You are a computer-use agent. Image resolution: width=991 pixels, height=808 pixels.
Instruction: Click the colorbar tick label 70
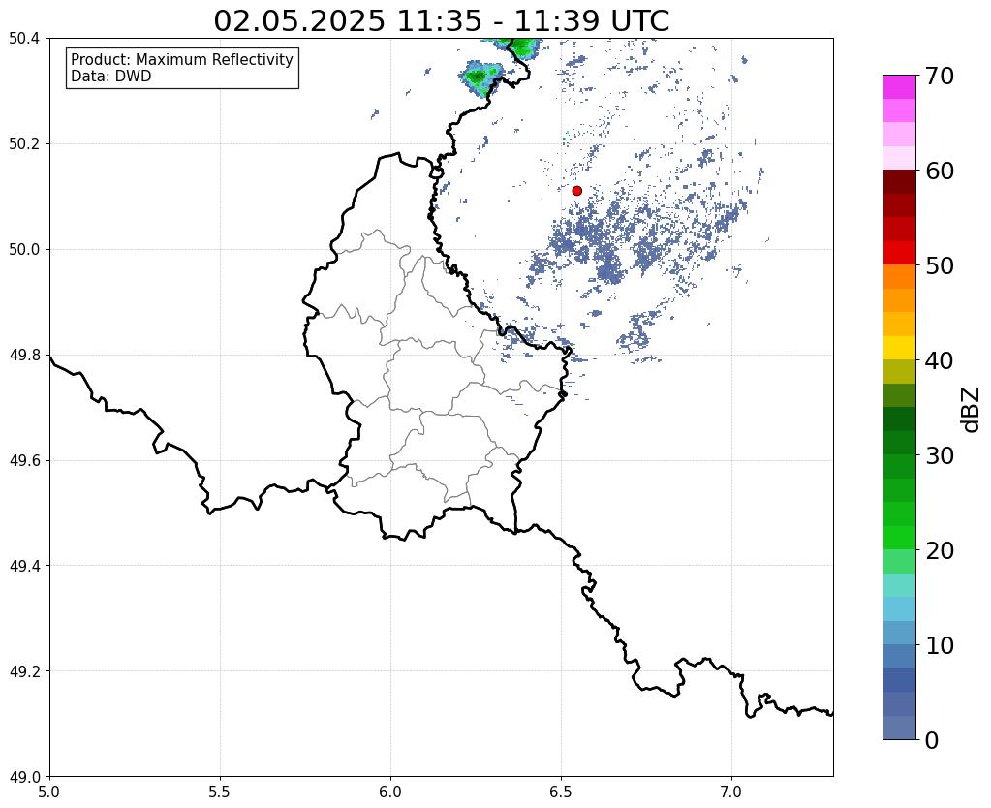tap(940, 76)
